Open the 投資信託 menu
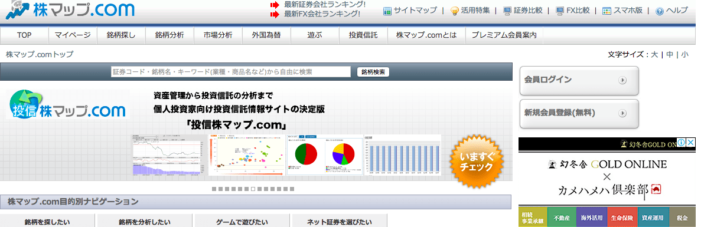The height and width of the screenshot is (227, 701). click(363, 35)
